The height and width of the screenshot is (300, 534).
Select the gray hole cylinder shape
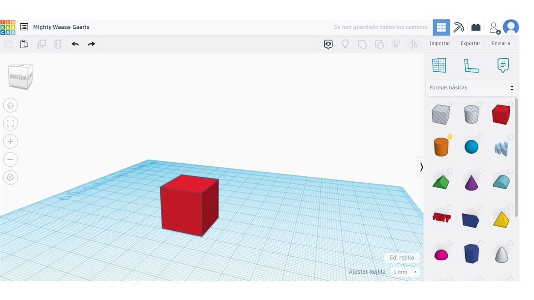coord(471,115)
